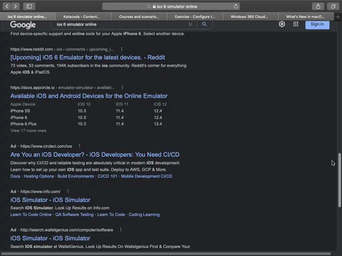Expand View 17 more rows

(28, 131)
